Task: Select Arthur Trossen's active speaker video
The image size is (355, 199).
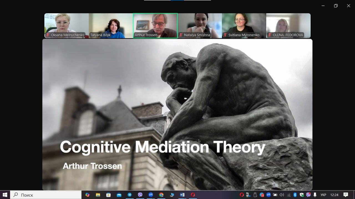Action: tap(155, 26)
